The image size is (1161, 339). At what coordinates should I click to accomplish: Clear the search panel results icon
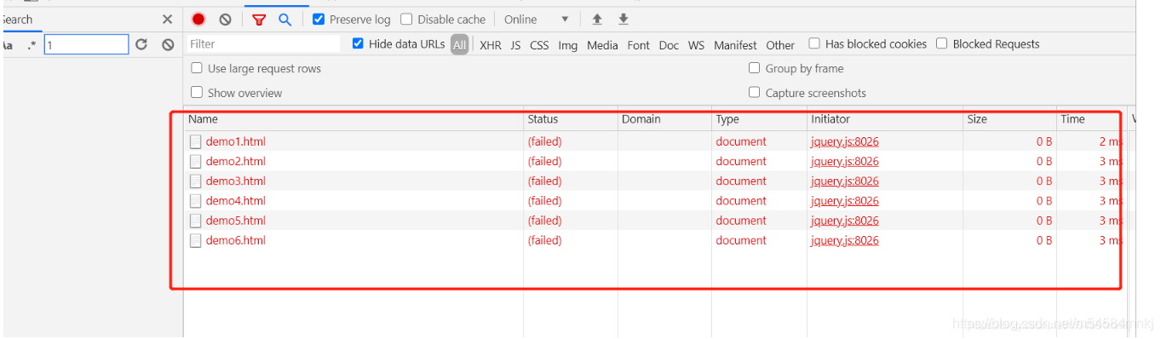[168, 44]
